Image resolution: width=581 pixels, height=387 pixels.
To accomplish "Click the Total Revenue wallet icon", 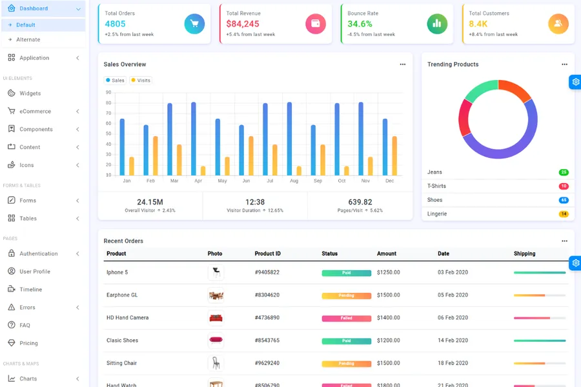I will point(316,24).
